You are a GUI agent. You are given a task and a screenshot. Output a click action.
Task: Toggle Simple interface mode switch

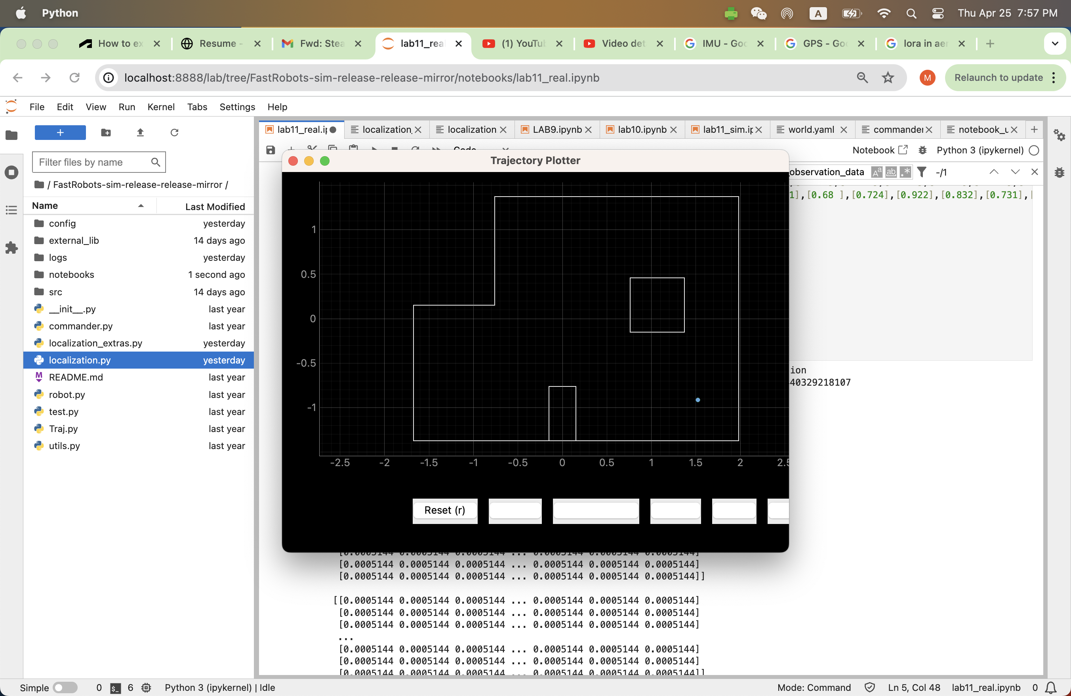coord(65,687)
